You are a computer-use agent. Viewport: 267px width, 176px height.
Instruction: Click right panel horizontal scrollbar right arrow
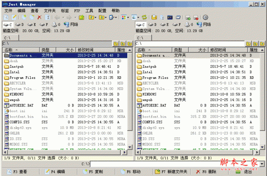(257, 153)
